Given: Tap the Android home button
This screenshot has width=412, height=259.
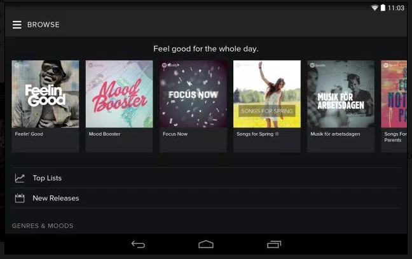Looking at the screenshot, I should 206,244.
